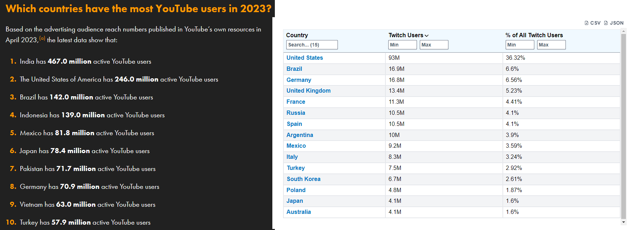Click the '1.87%' percentage cell

coord(561,190)
